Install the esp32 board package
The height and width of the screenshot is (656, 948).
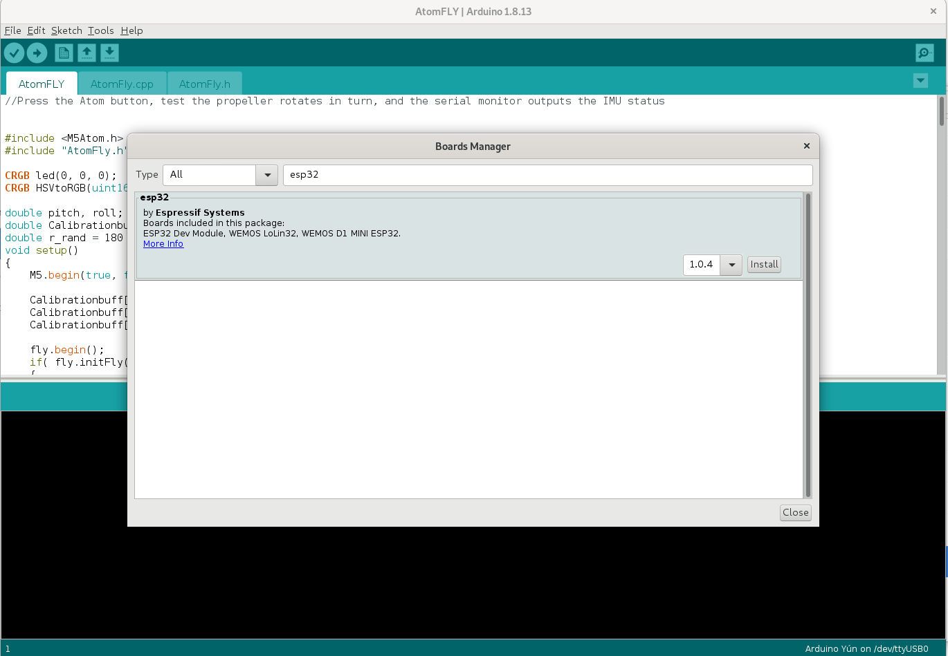point(764,265)
